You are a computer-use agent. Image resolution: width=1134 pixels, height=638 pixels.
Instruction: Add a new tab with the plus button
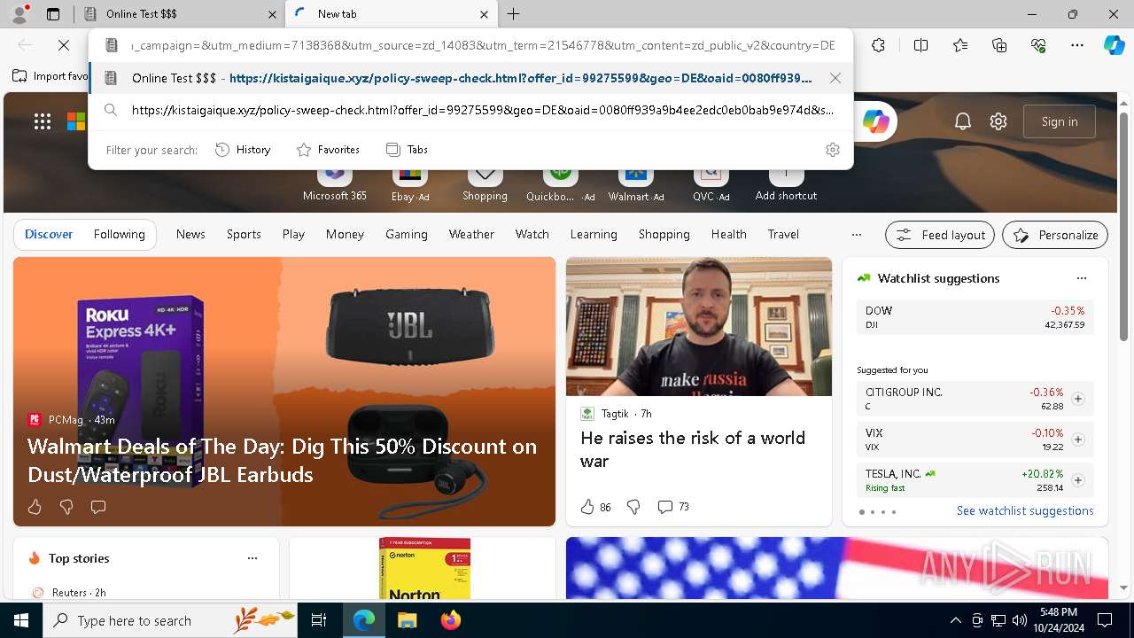[x=513, y=14]
